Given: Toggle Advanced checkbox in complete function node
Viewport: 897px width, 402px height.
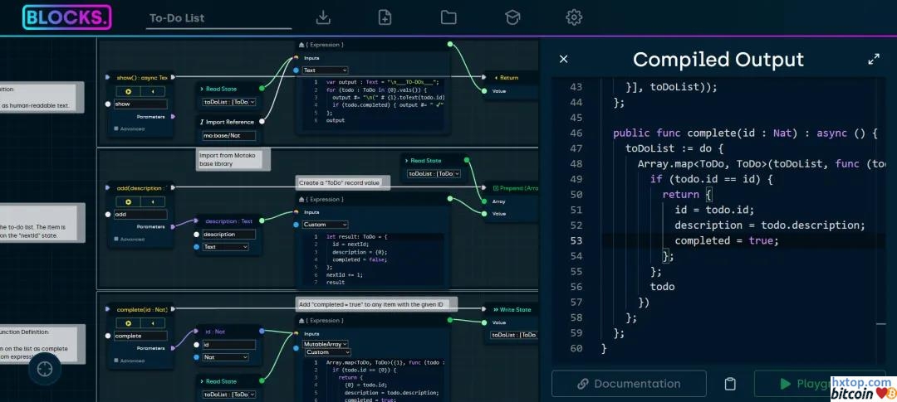Looking at the screenshot, I should (x=115, y=361).
